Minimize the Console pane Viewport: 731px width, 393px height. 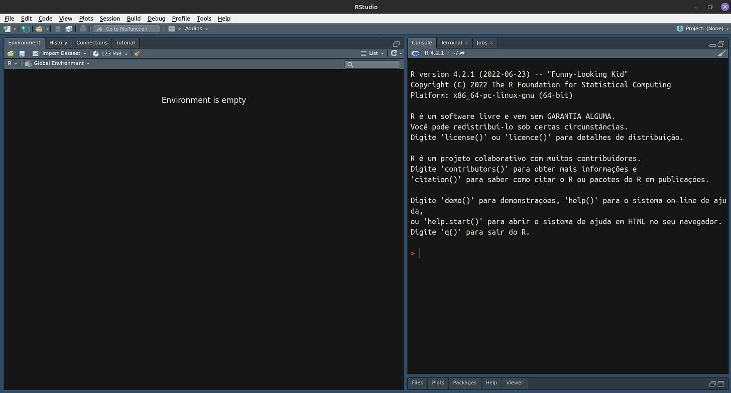tap(713, 44)
